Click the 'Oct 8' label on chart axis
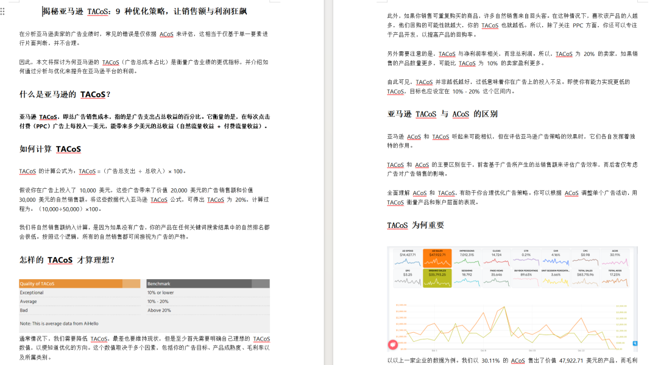 coord(483,350)
